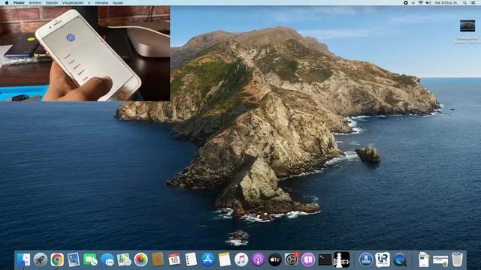Open Terminal from the Dock

tap(325, 259)
